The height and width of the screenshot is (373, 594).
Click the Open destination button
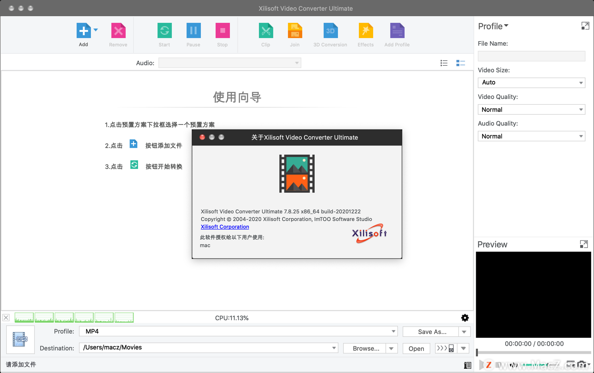click(x=416, y=348)
